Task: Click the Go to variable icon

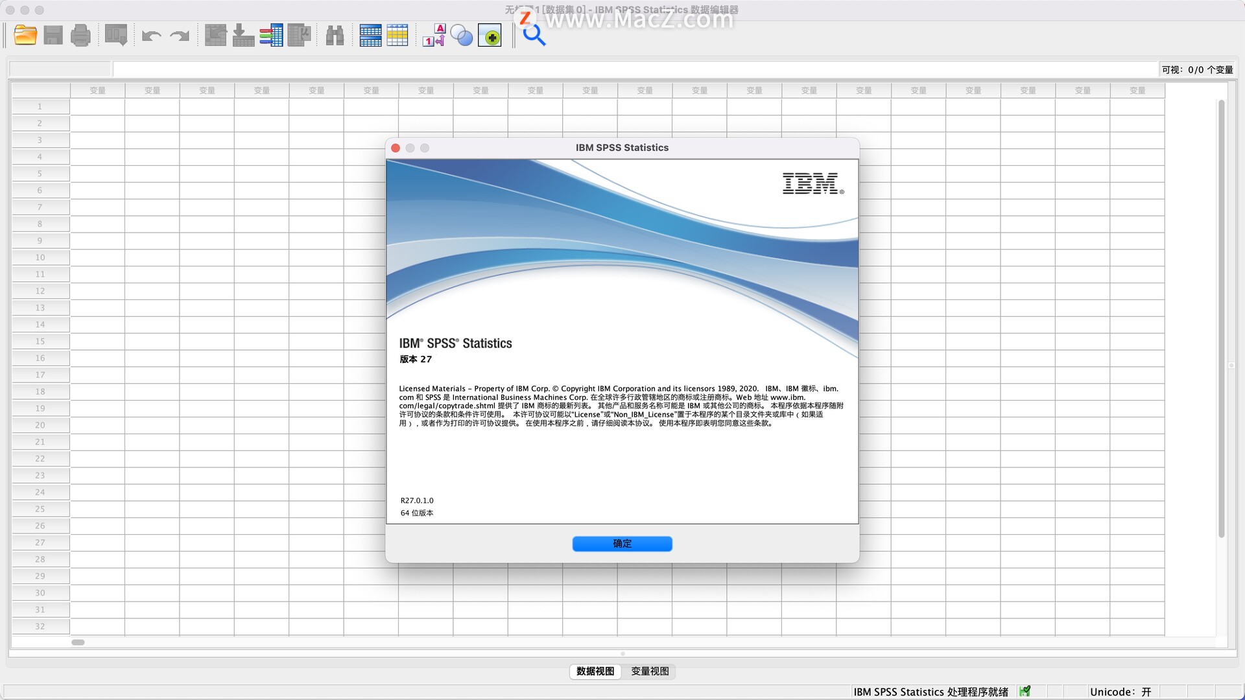Action: point(243,35)
